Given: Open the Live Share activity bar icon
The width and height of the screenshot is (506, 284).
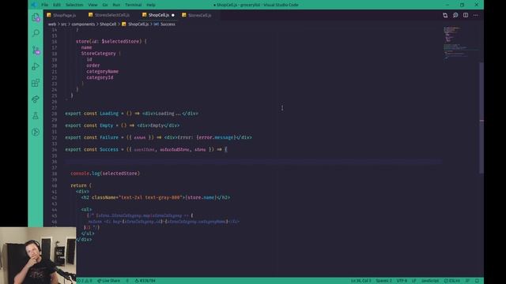Looking at the screenshot, I should click(x=36, y=99).
